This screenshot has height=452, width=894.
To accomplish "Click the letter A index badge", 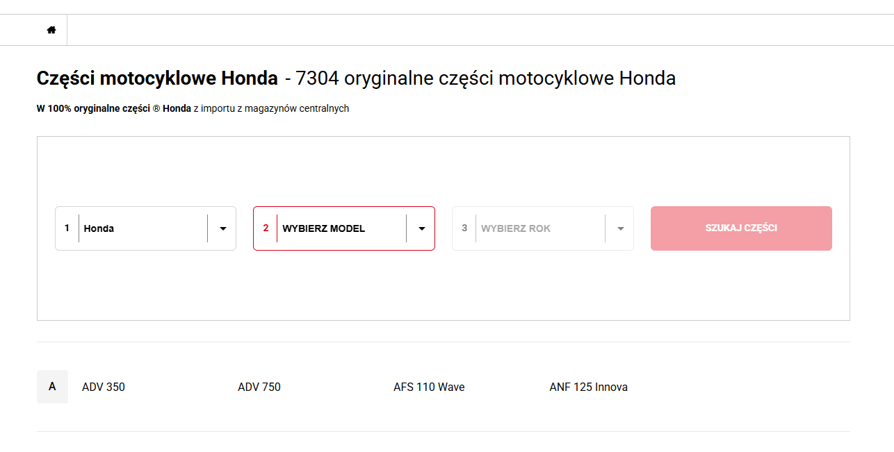I will click(52, 387).
